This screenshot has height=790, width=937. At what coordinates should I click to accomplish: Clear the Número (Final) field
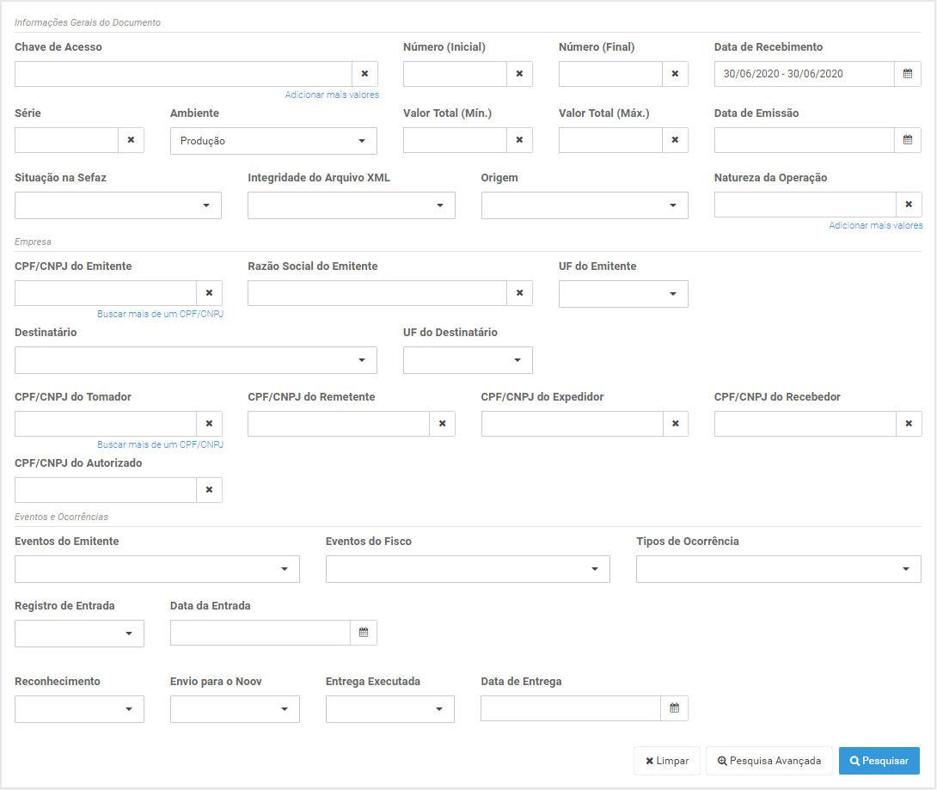(x=675, y=74)
